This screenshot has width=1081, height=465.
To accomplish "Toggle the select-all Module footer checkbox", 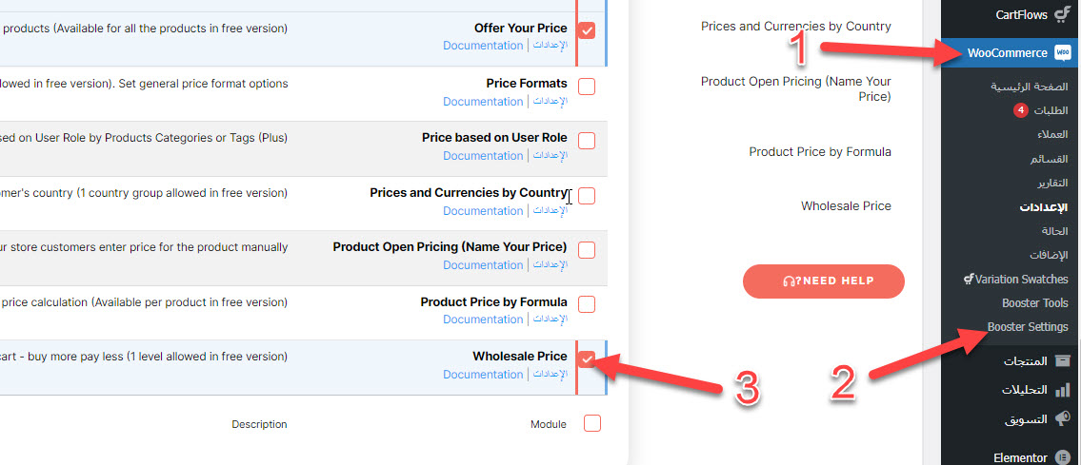I will pos(592,424).
